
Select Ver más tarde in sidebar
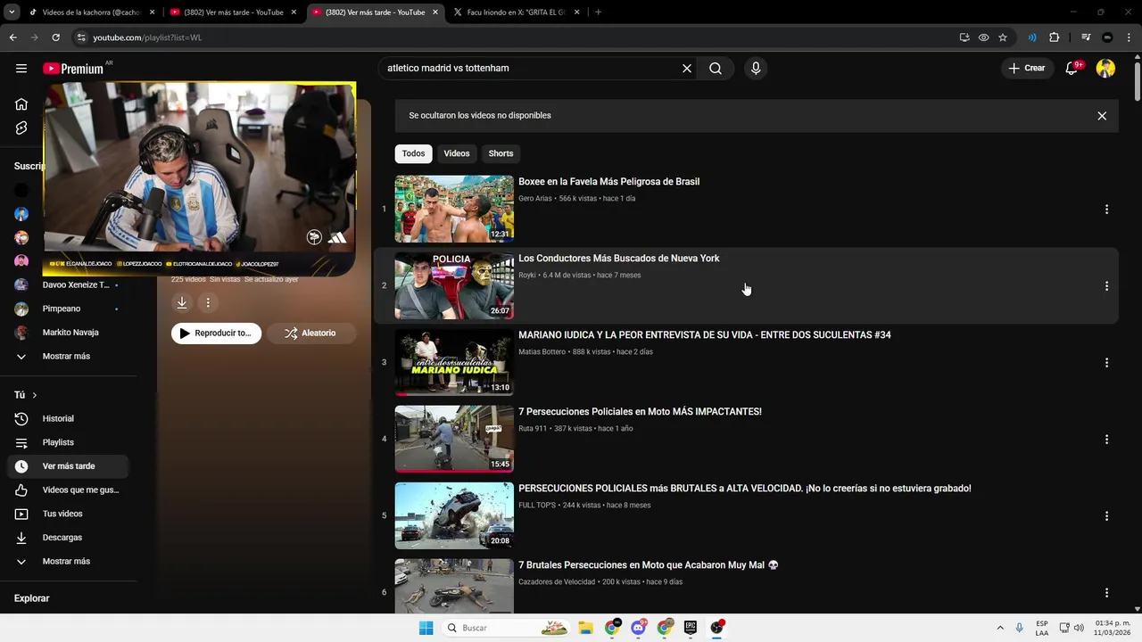[x=69, y=466]
